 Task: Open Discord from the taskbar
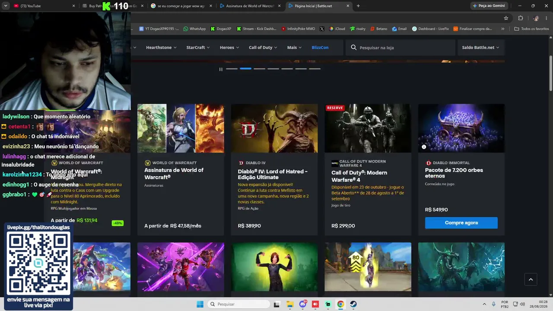tap(303, 304)
